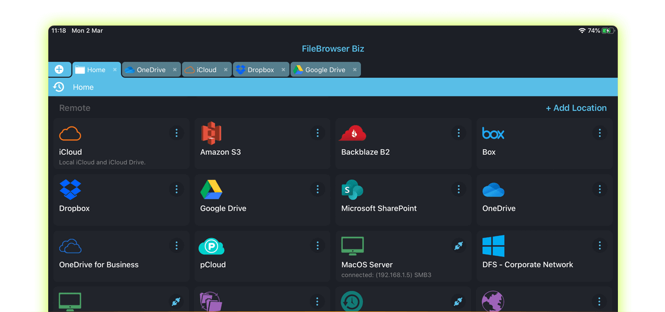Open Backblaze B2 card options menu
Image resolution: width=665 pixels, height=312 pixels.
pos(458,133)
